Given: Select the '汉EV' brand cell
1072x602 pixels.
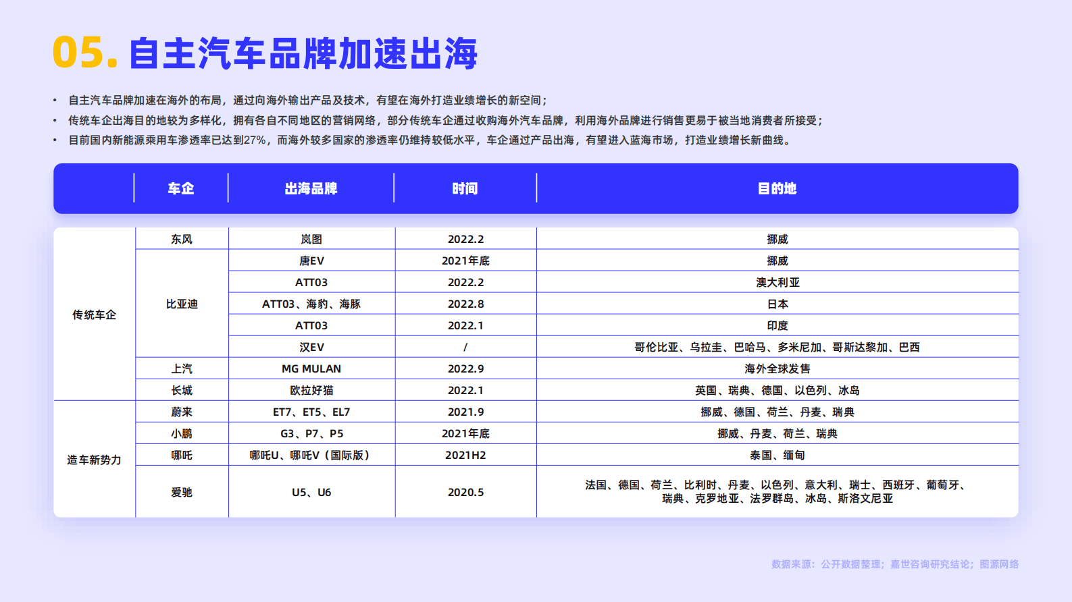Looking at the screenshot, I should tap(311, 347).
